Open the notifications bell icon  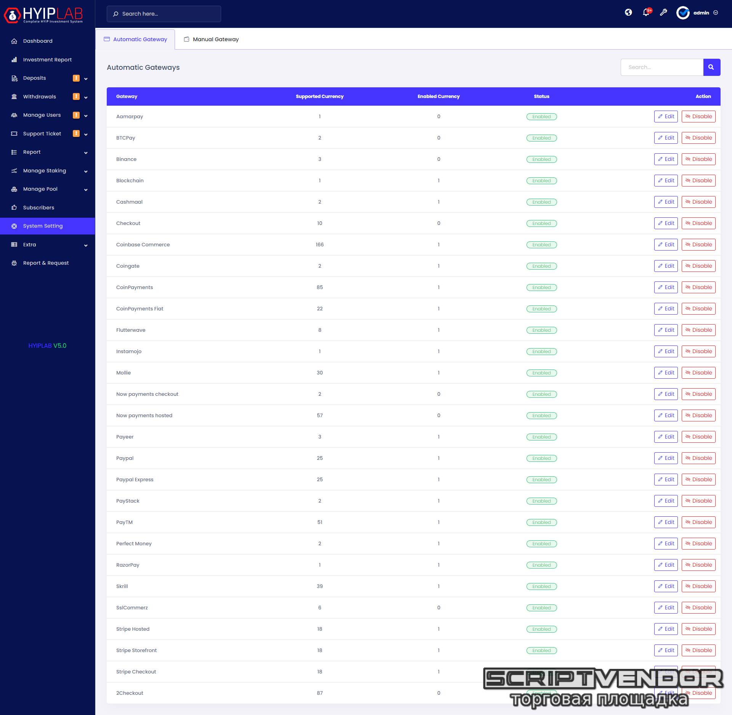(x=646, y=13)
